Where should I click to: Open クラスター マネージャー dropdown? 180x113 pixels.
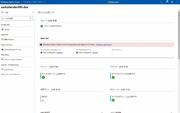point(34,2)
